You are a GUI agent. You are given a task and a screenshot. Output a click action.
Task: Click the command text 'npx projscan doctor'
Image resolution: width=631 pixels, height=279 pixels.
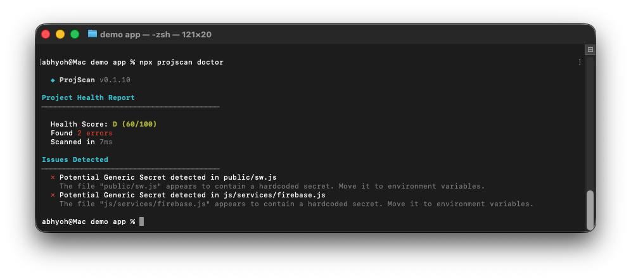(x=181, y=62)
